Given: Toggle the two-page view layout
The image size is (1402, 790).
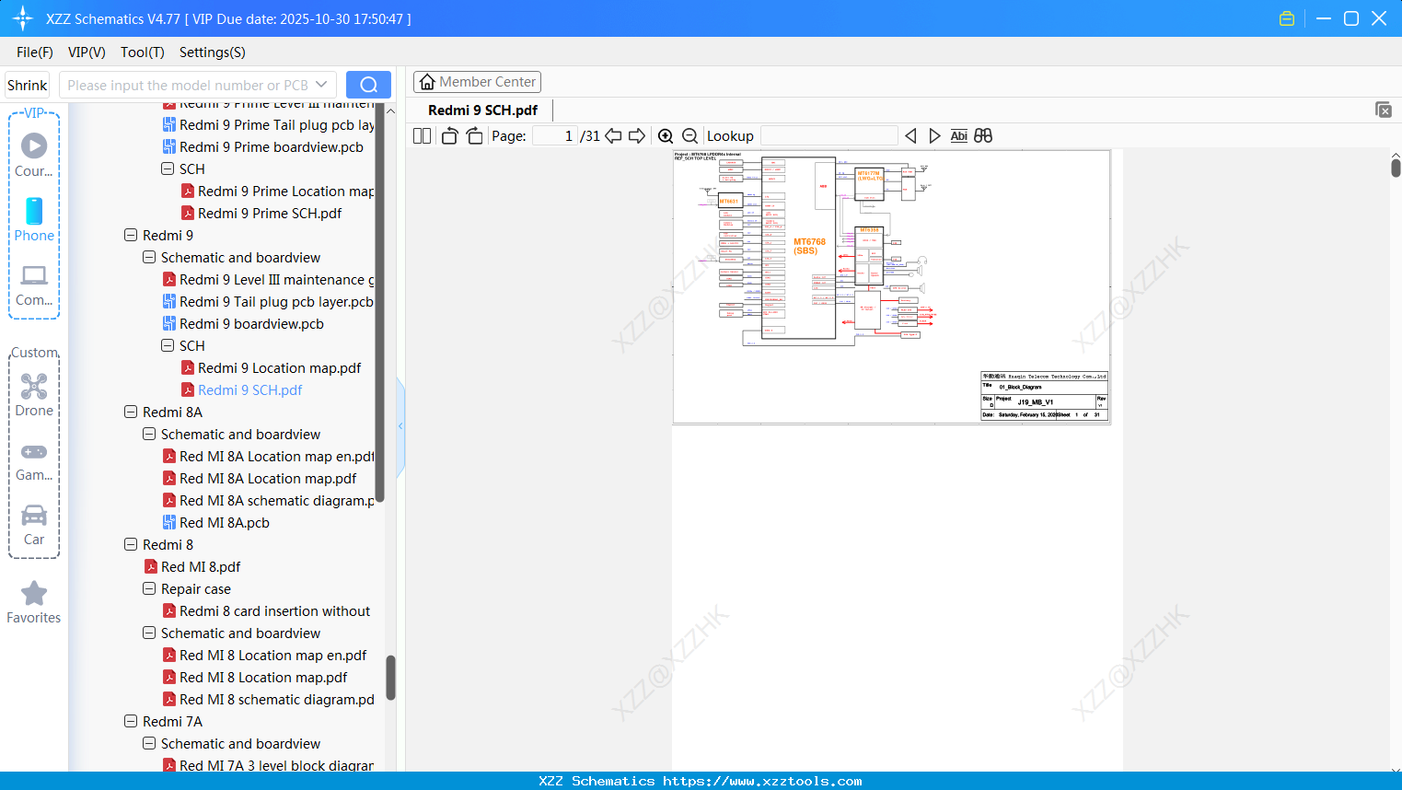Looking at the screenshot, I should [x=422, y=136].
